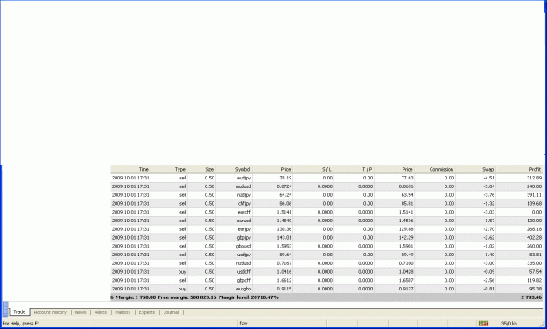
Task: Click the -0.09 swap value
Action: coord(489,272)
